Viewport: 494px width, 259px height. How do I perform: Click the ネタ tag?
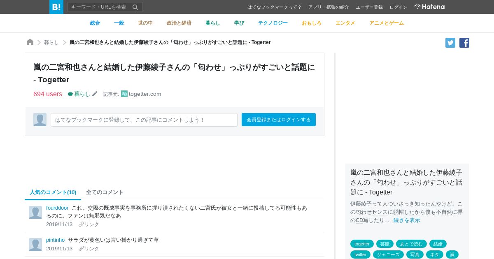click(x=435, y=254)
